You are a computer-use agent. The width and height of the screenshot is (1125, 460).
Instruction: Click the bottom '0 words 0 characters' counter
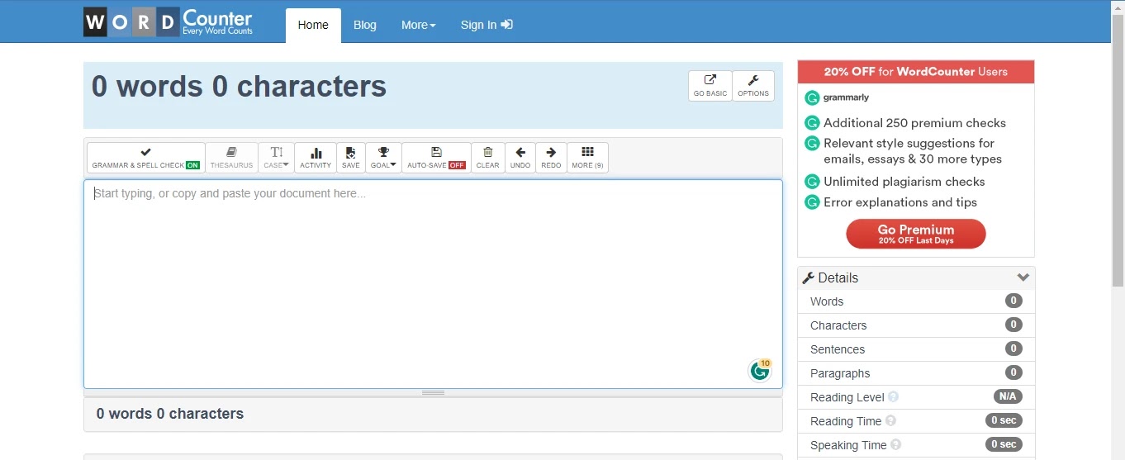(170, 414)
